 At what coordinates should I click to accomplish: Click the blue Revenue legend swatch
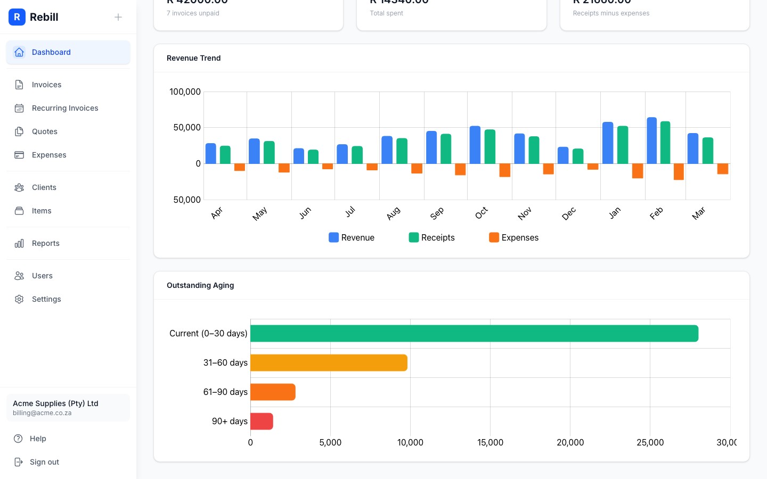pos(333,237)
